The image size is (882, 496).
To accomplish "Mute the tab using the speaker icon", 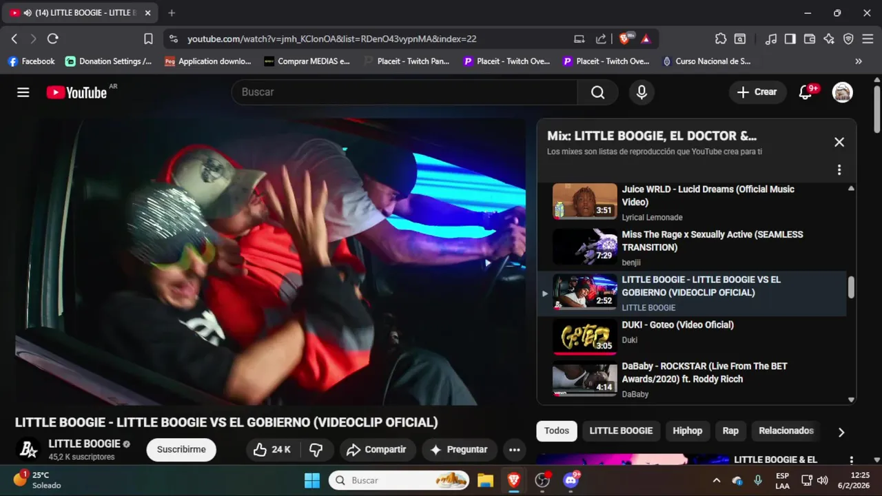I will coord(28,13).
